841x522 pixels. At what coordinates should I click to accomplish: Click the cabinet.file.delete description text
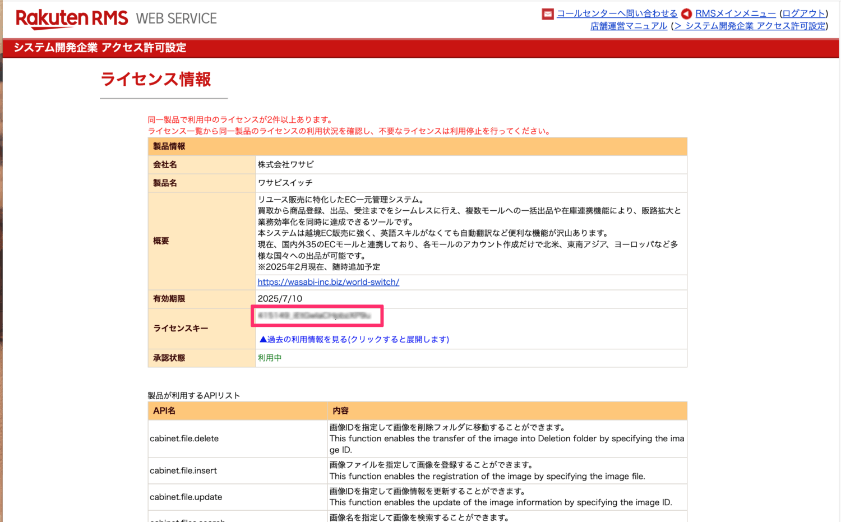point(507,438)
